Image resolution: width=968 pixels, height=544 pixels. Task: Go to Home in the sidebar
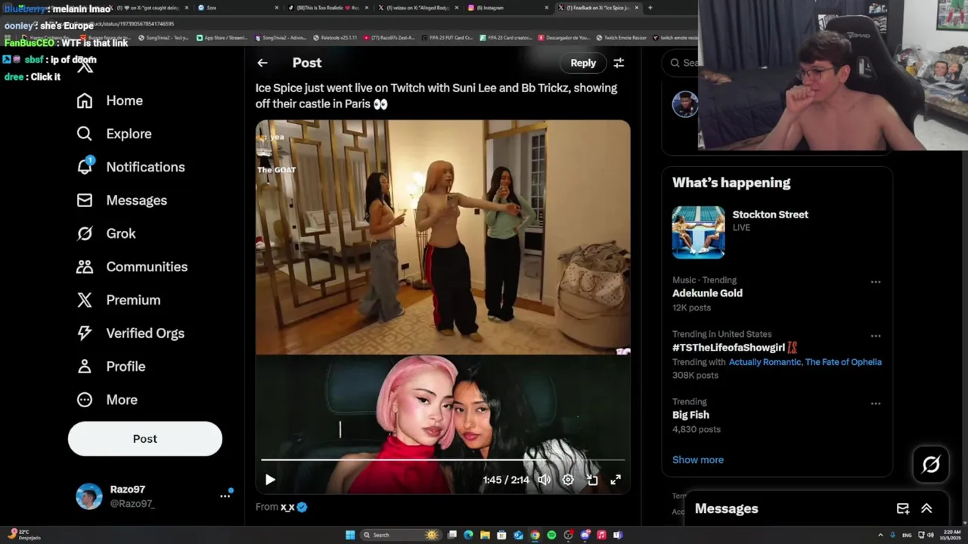[110, 100]
